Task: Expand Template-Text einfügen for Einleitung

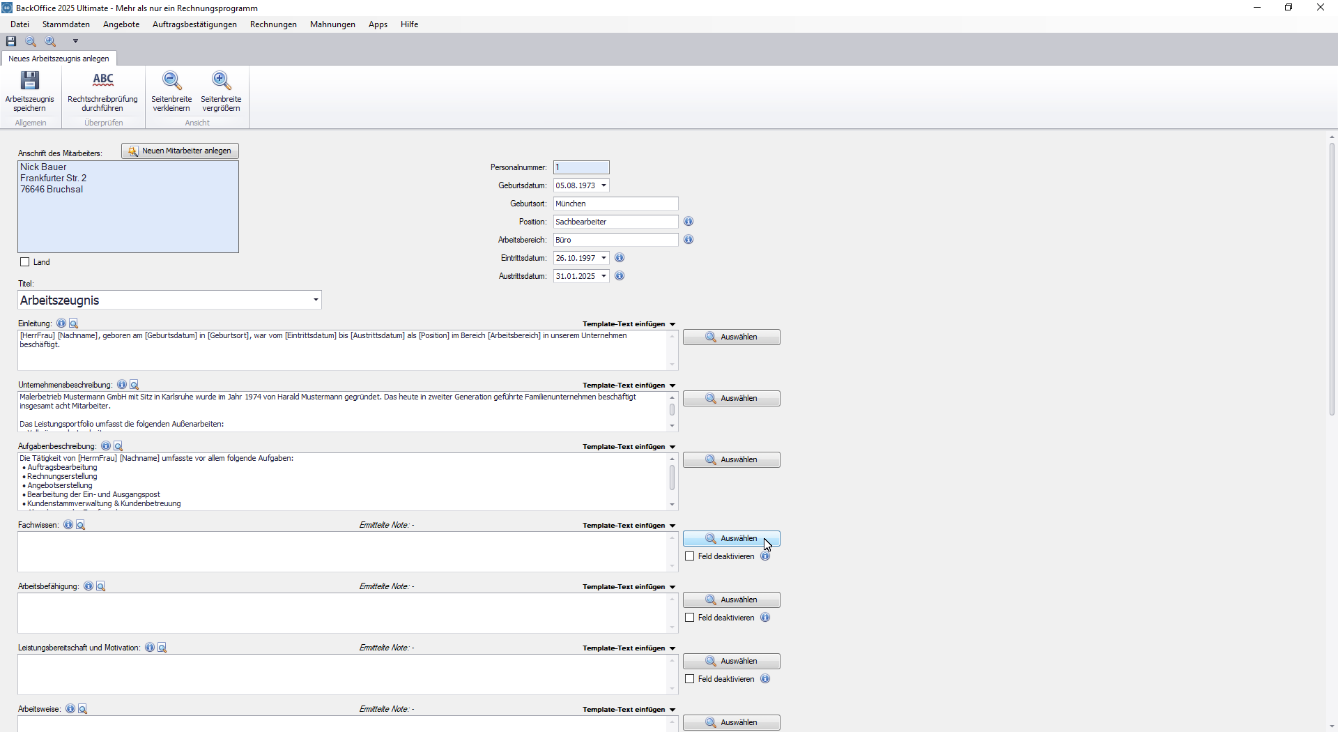Action: click(629, 324)
